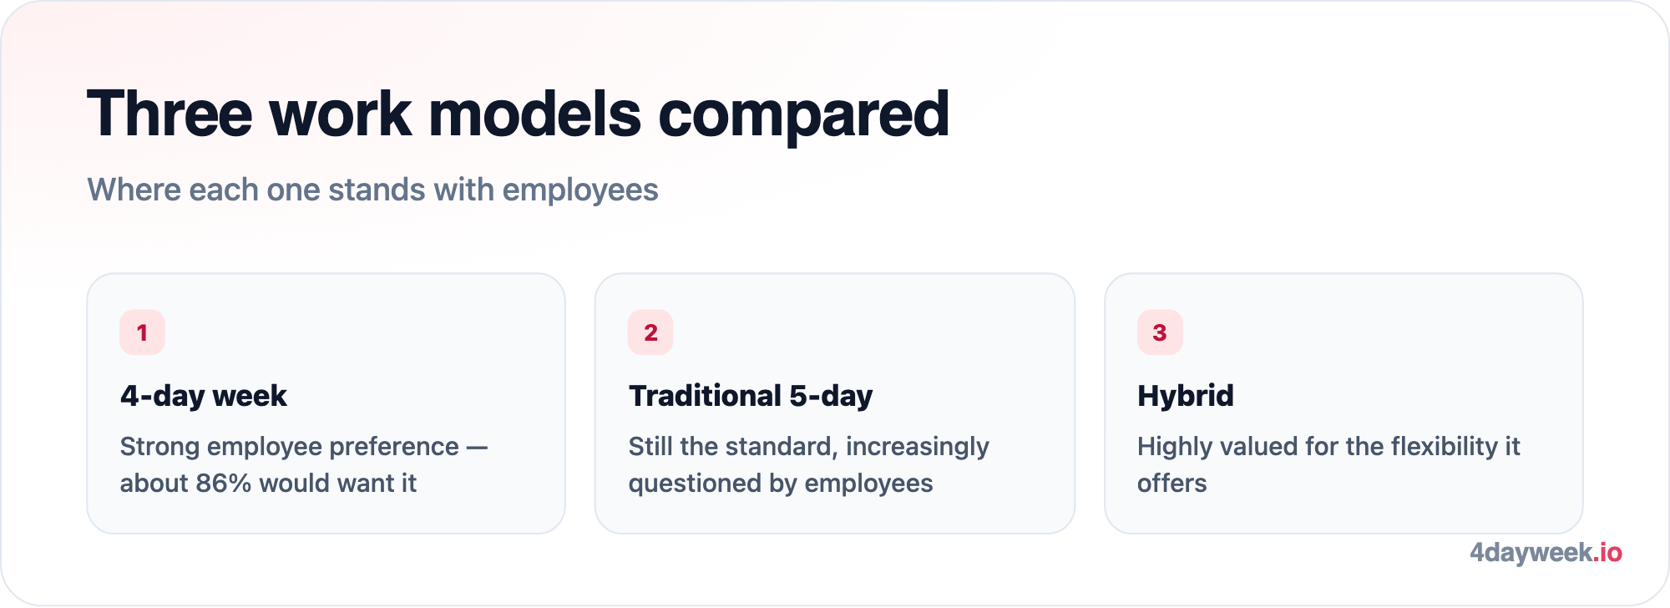Select the Traditional 5-day card heading
Image resolution: width=1670 pixels, height=608 pixels.
(751, 396)
